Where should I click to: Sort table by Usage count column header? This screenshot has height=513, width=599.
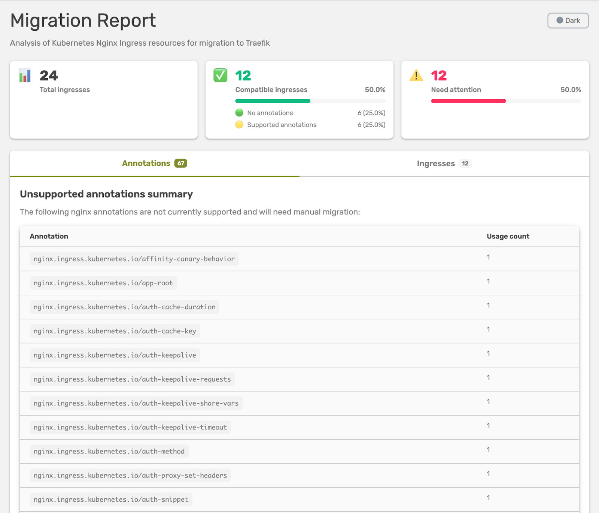pyautogui.click(x=508, y=236)
